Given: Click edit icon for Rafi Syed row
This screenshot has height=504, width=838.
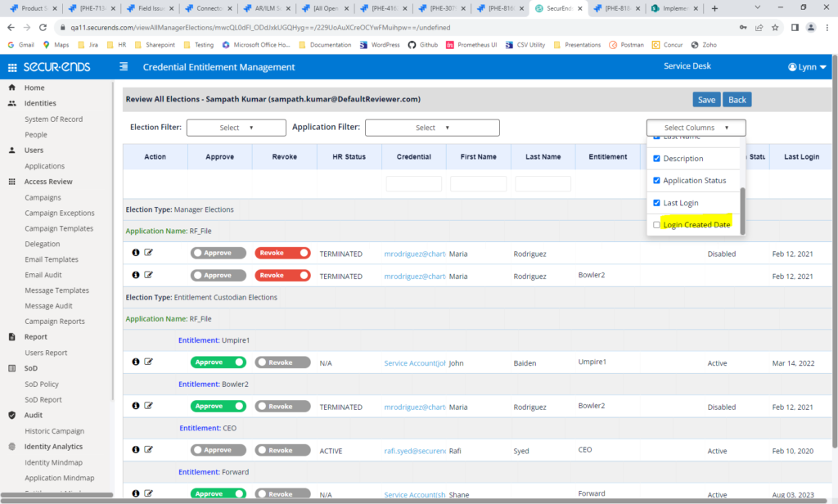Looking at the screenshot, I should pyautogui.click(x=149, y=449).
